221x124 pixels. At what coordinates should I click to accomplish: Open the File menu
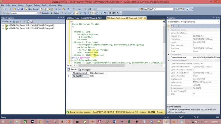tap(3, 6)
